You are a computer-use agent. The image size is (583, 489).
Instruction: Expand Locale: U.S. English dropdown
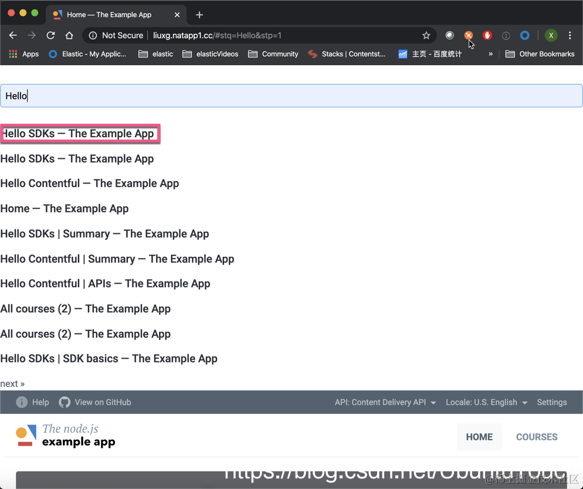click(486, 402)
